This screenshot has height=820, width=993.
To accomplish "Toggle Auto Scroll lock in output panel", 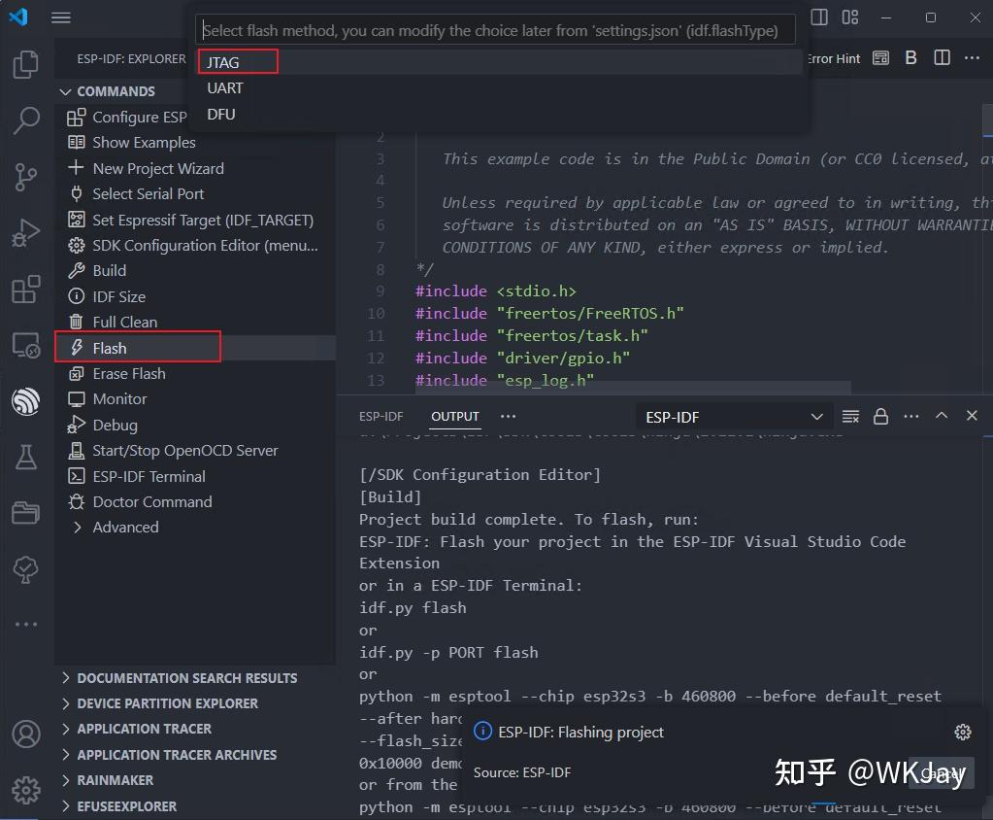I will point(880,416).
